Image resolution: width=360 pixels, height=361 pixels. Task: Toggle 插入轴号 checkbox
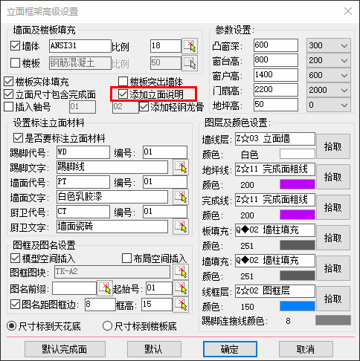(x=9, y=107)
